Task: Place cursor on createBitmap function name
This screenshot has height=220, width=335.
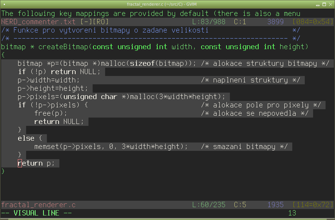Action: [x=63, y=47]
